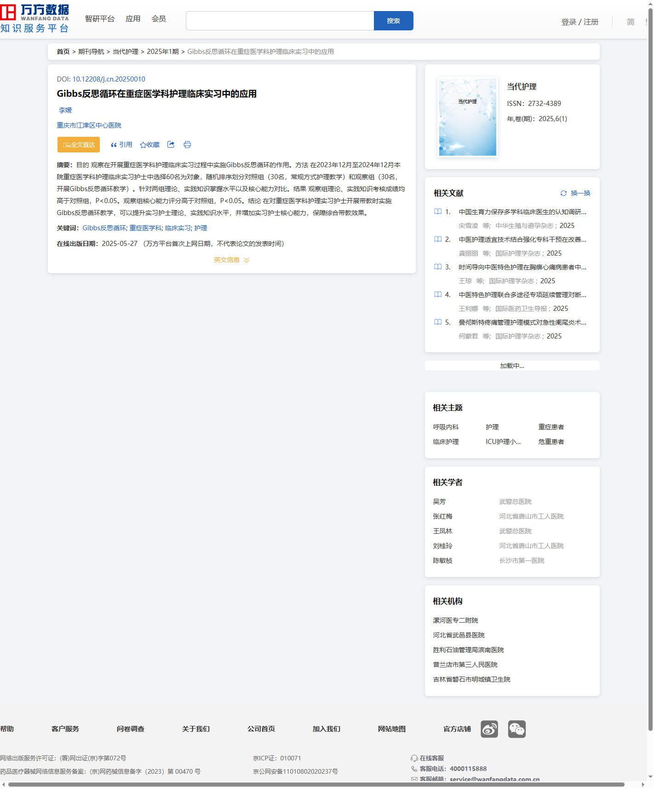This screenshot has width=654, height=788.
Task: Click related institution 胜利石油管理局滨南医院
Action: tap(468, 650)
